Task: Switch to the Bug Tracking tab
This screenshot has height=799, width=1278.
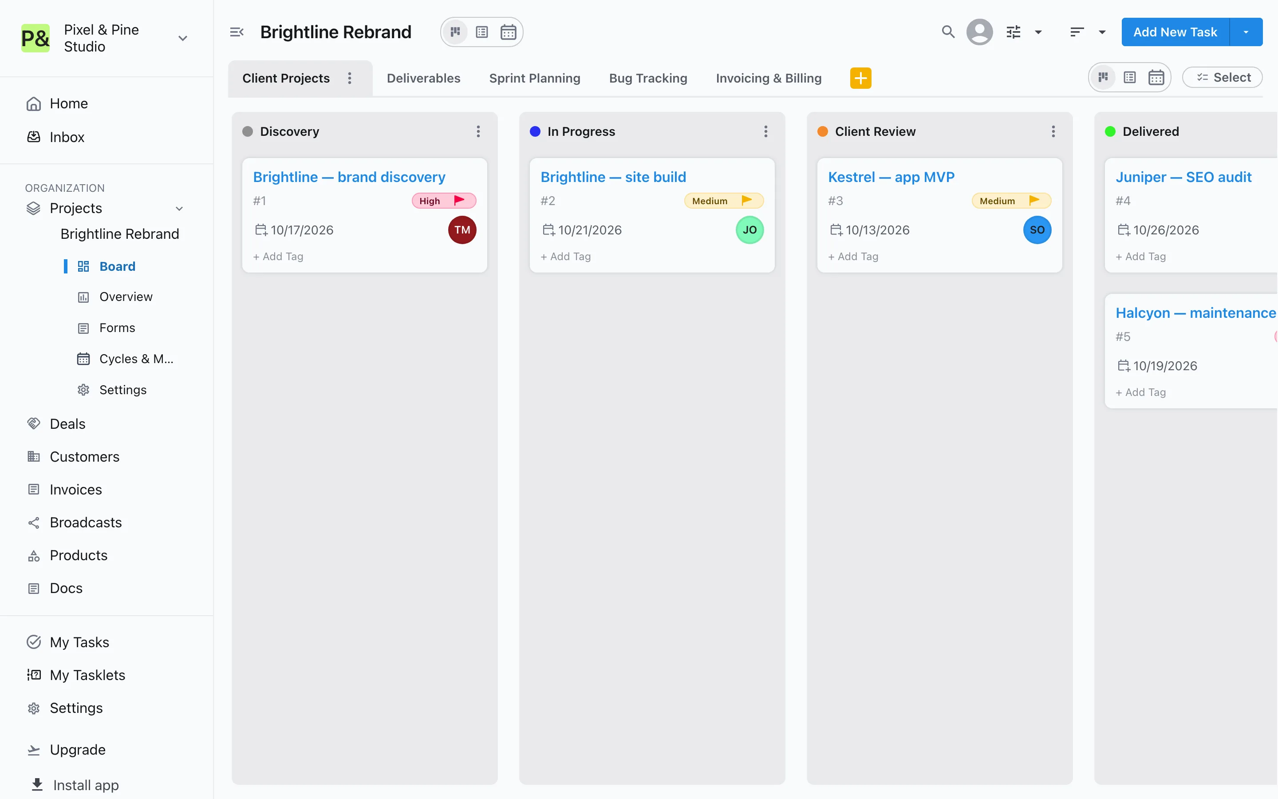Action: point(648,78)
